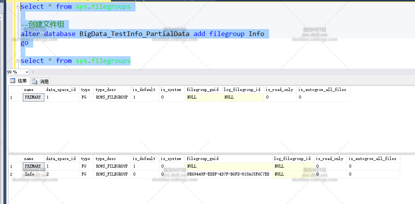Click type_desc header in first grid
Screen dimensions: 415x204
112,89
